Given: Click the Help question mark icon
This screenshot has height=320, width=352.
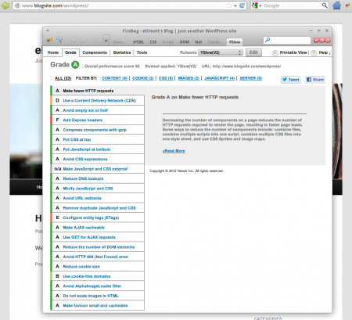Looking at the screenshot, I should tap(314, 53).
